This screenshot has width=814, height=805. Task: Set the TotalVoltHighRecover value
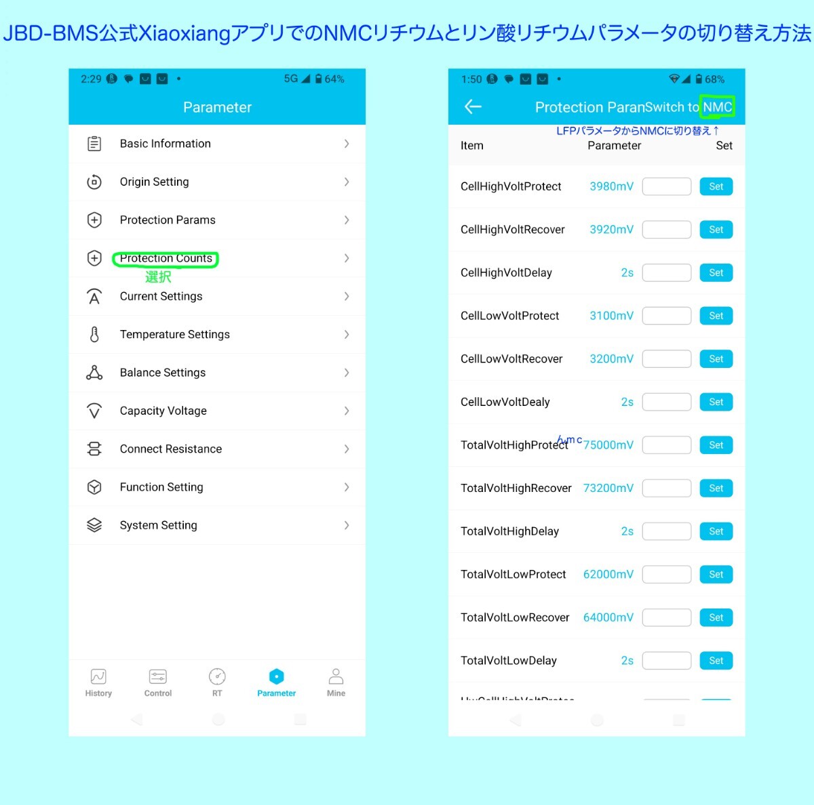tap(716, 488)
